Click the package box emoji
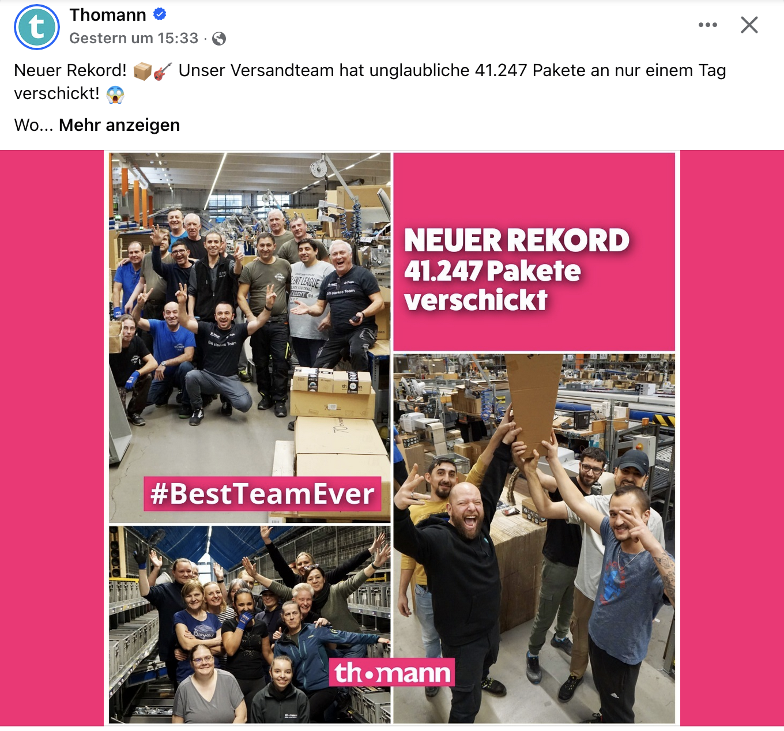The image size is (784, 731). coord(142,71)
